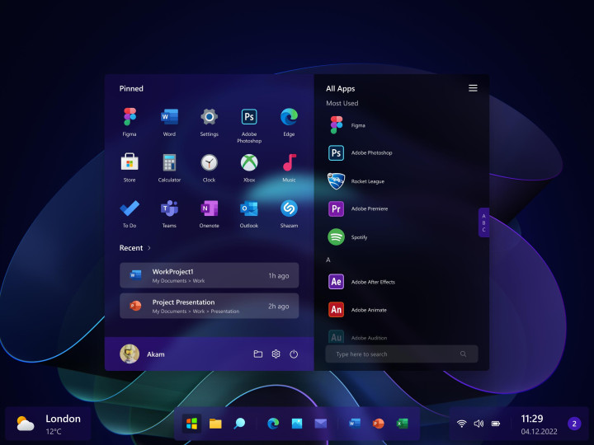The width and height of the screenshot is (594, 445).
Task: Open the Onenote app
Action: click(209, 208)
